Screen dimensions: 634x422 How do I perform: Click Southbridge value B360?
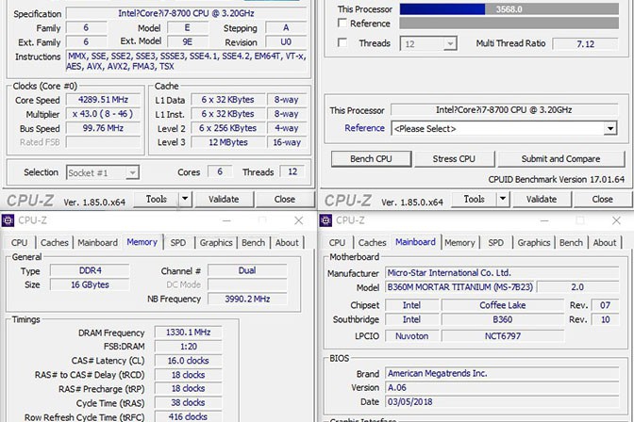pos(503,319)
